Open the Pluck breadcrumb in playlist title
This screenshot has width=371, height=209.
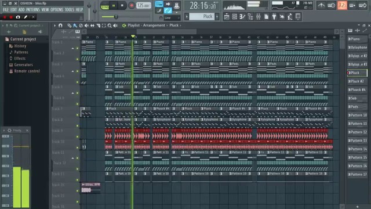point(174,26)
